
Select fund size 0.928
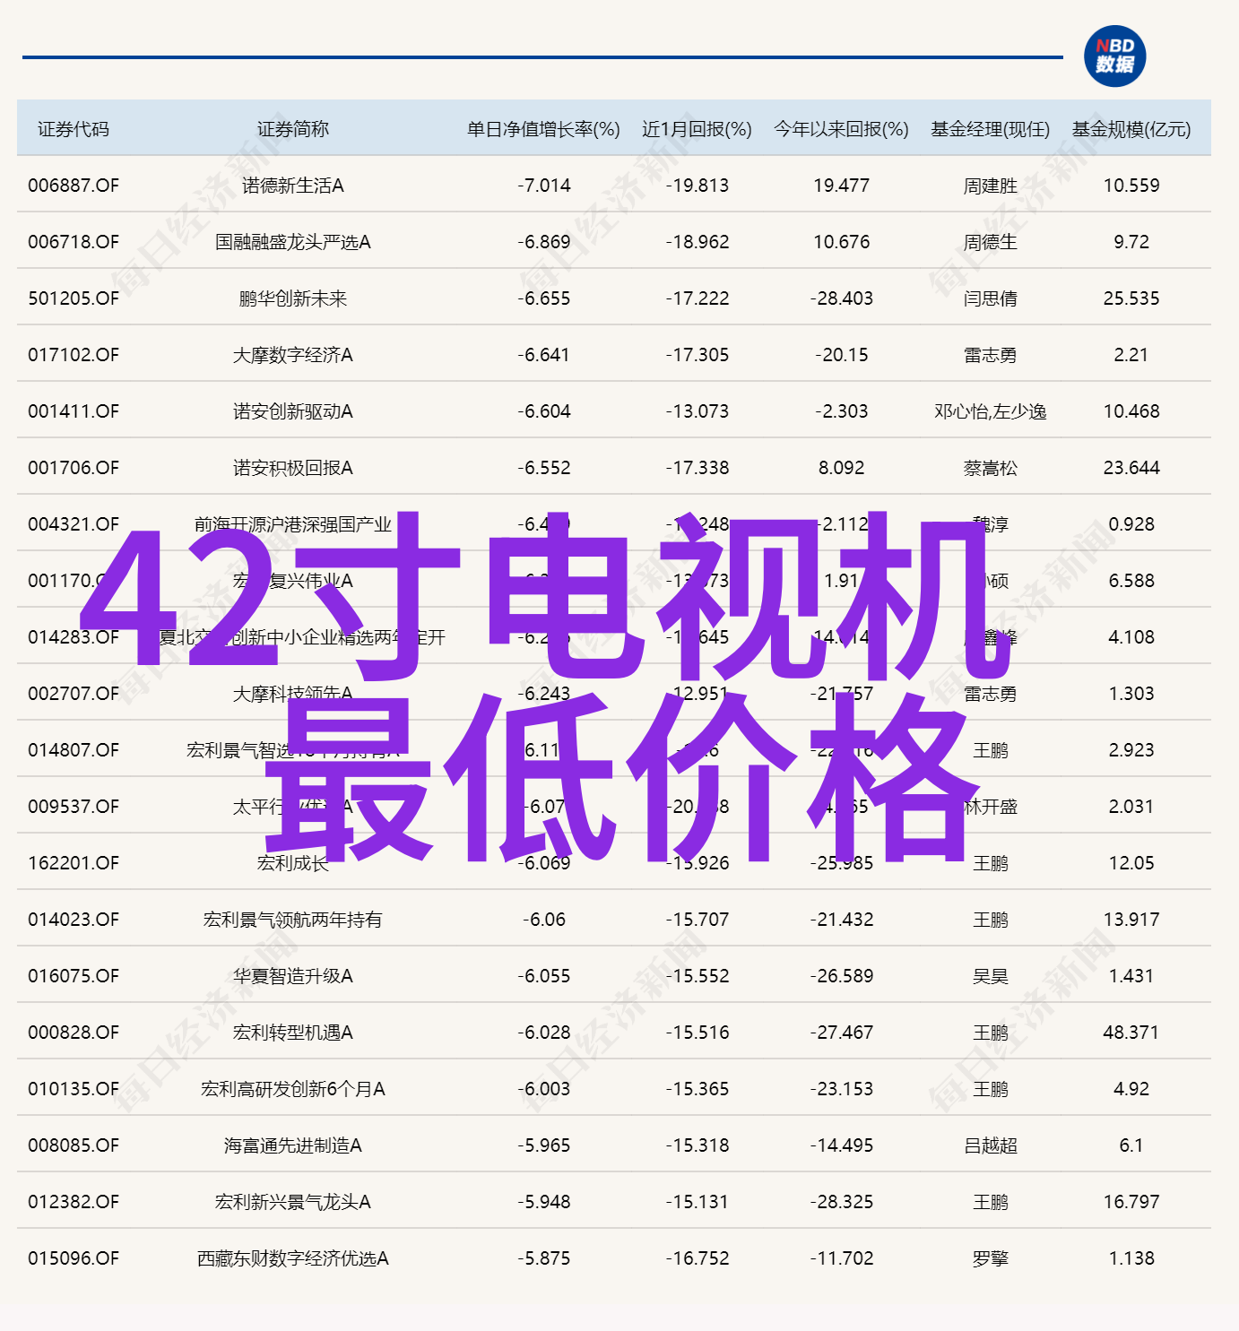click(1131, 524)
